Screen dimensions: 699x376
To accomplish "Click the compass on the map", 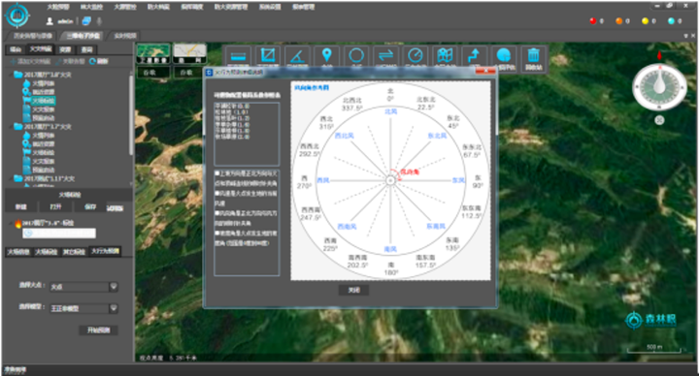I will pos(659,87).
